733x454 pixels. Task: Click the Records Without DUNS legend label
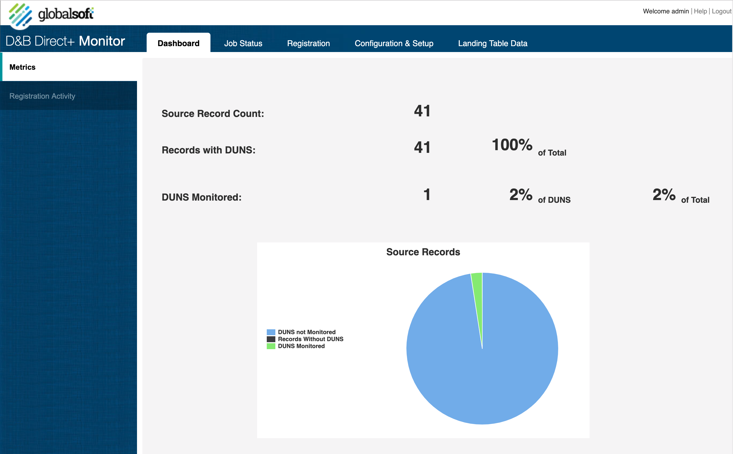point(311,339)
